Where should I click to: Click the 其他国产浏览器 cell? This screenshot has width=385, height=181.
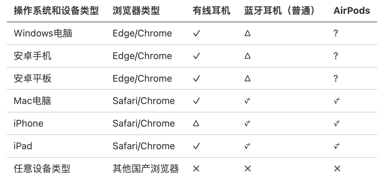[145, 169]
